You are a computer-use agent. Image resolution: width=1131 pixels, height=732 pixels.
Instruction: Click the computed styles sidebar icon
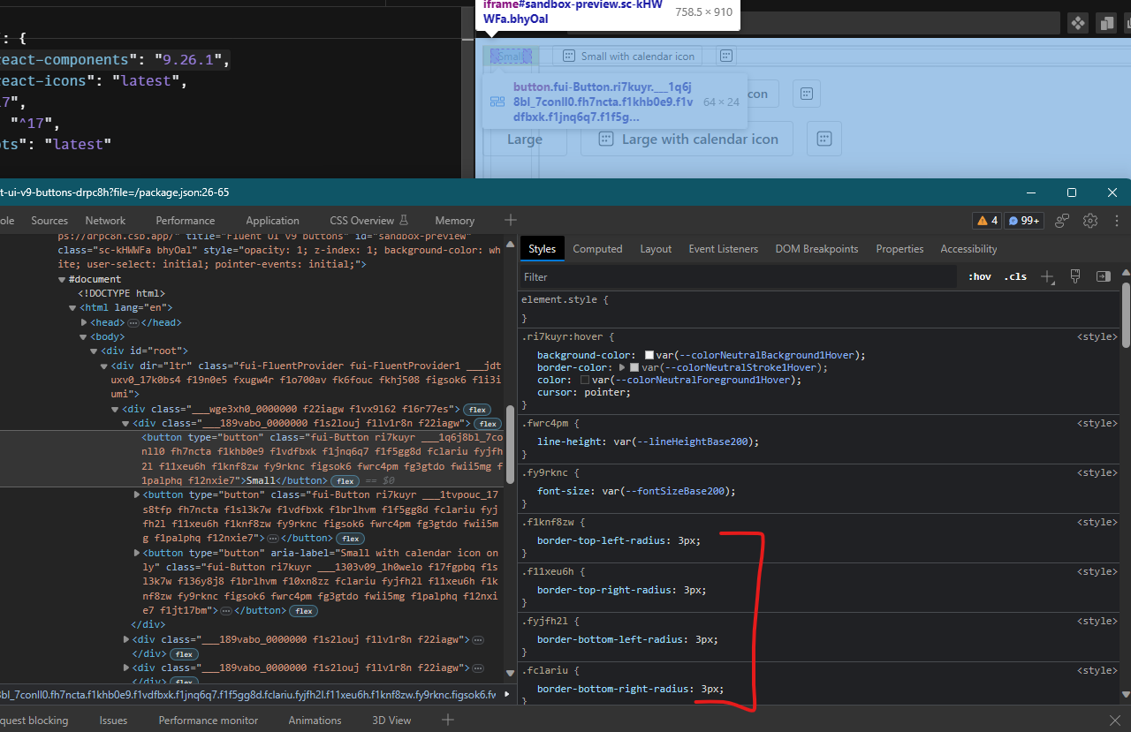pyautogui.click(x=1103, y=276)
